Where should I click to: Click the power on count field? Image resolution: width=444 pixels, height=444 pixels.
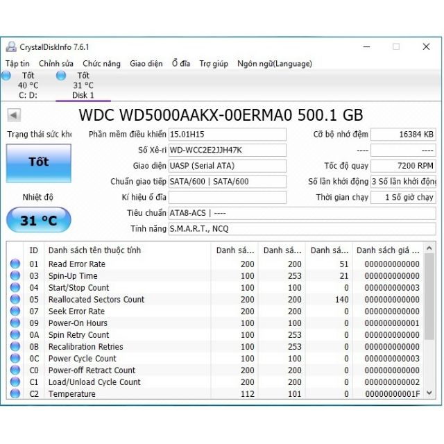click(x=403, y=182)
